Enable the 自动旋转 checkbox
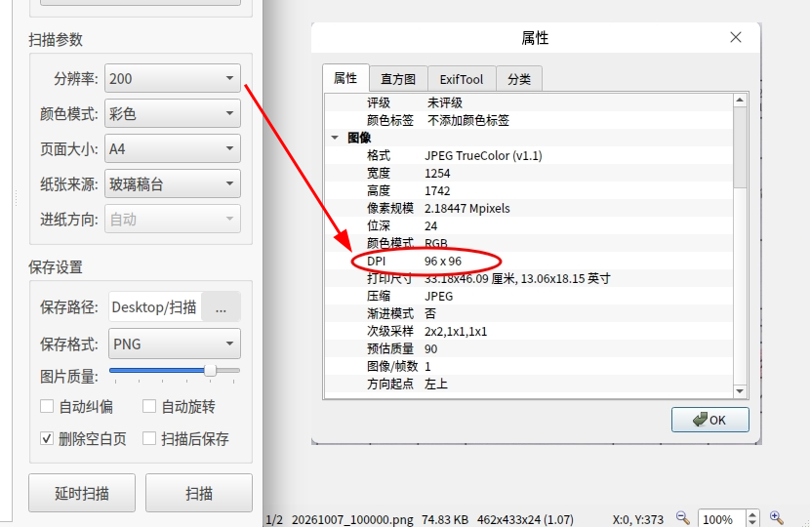Image resolution: width=810 pixels, height=527 pixels. [x=149, y=406]
